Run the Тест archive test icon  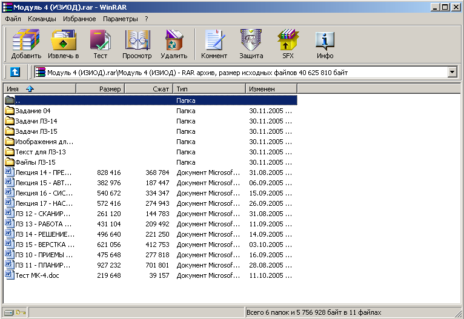101,40
